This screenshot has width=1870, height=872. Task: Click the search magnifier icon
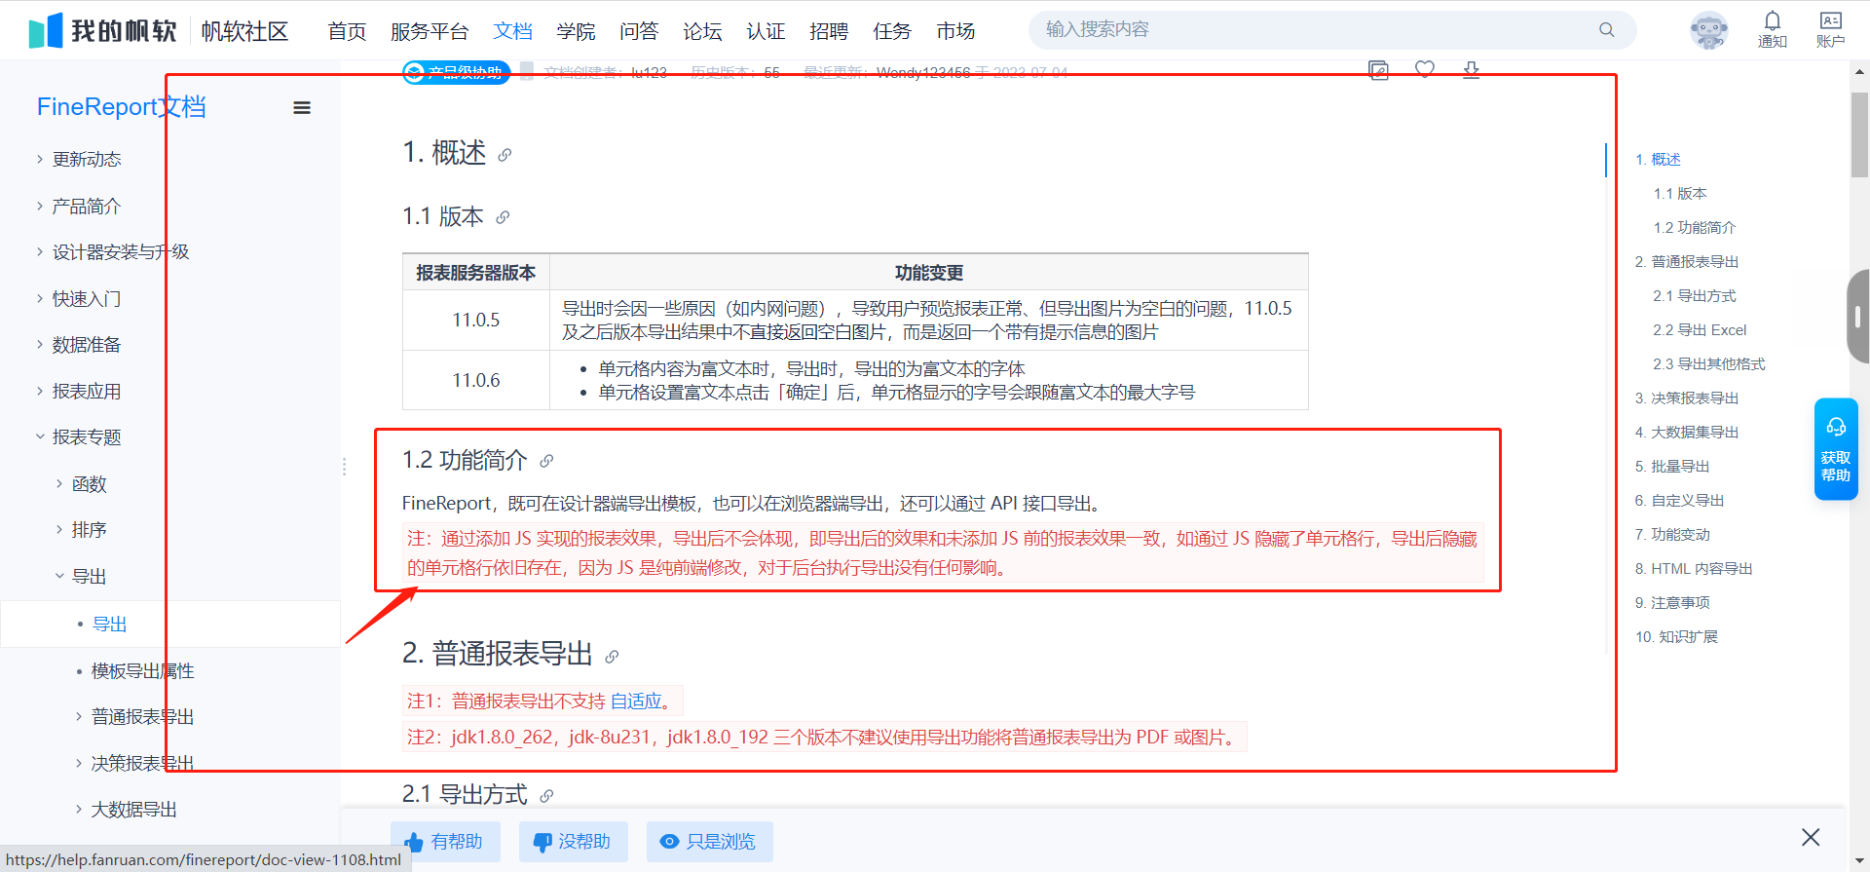coord(1606,30)
